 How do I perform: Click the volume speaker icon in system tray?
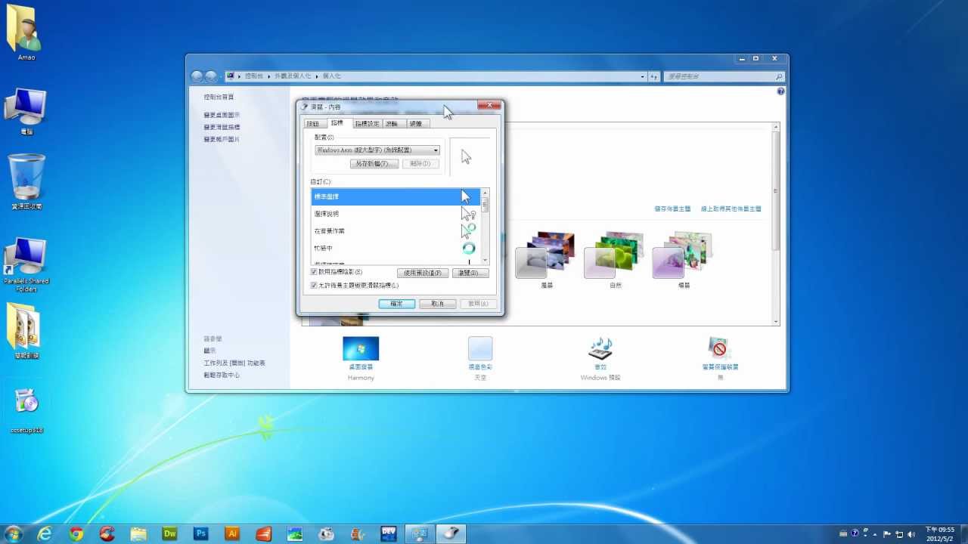912,533
